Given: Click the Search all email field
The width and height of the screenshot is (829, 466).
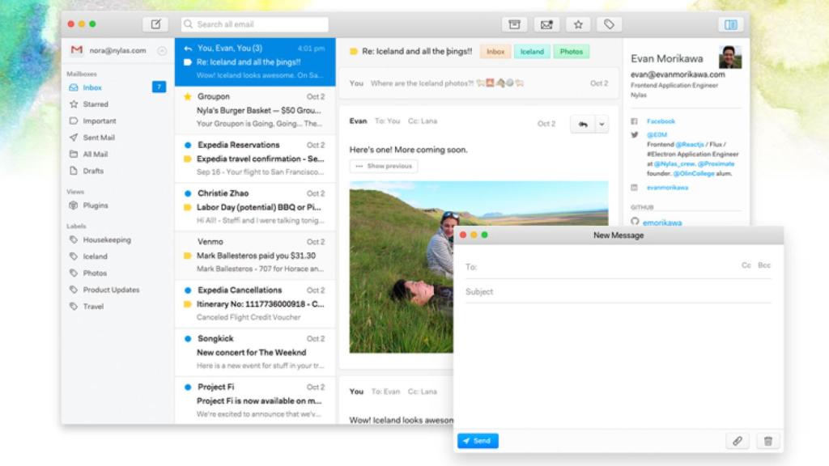Looking at the screenshot, I should (255, 24).
